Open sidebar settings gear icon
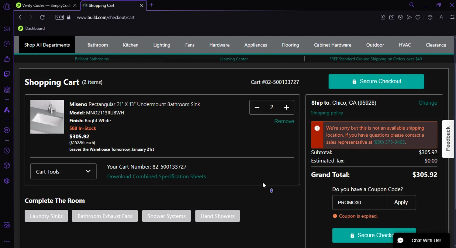This screenshot has height=248, width=456. (7, 181)
